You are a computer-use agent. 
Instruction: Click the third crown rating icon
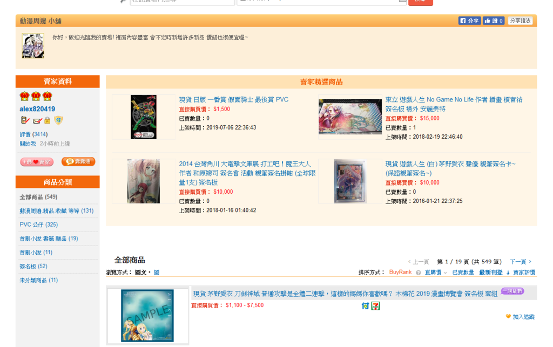click(x=48, y=96)
